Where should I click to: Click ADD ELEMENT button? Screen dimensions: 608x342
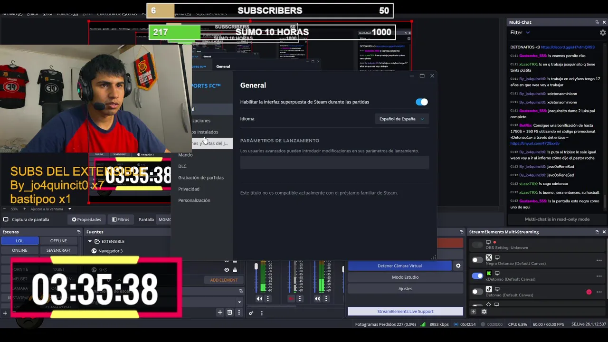coord(224,280)
